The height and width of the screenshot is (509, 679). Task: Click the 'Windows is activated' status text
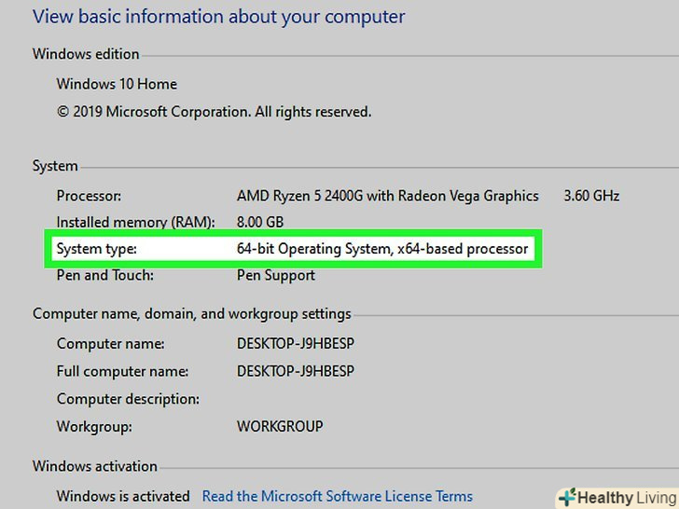pos(122,496)
